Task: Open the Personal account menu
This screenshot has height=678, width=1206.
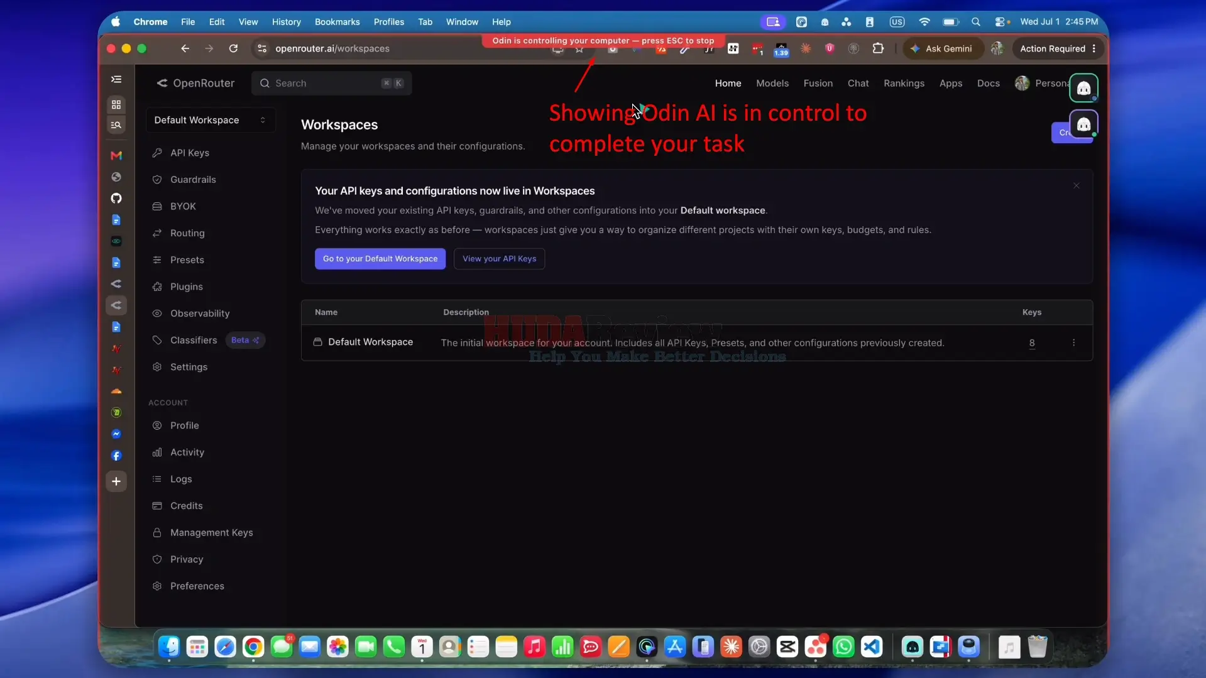Action: tap(1042, 83)
